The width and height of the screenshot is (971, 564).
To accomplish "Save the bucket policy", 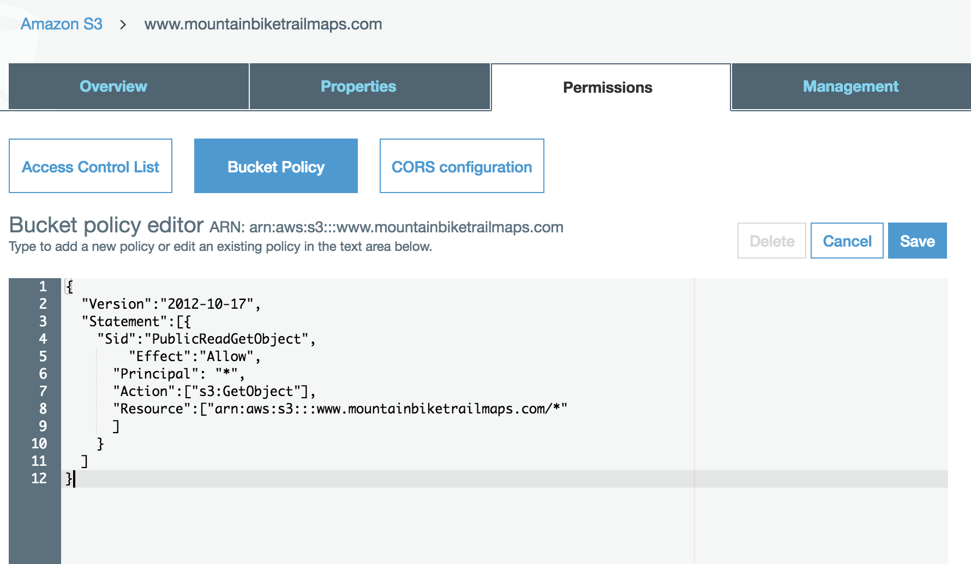I will 917,241.
